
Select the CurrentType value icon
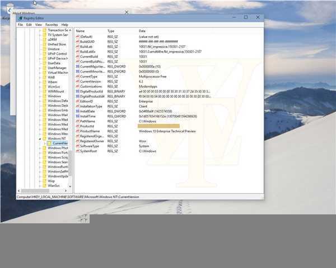click(78, 76)
